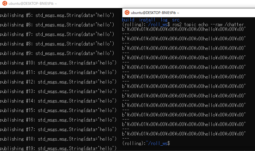Viewport: 255px width, 151px height.
Task: Click the 'publishing #10' line in the left terminal
Action: pos(58,63)
